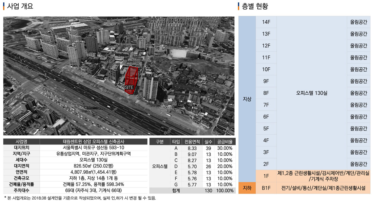Select the '사업 개요' section heading
Viewport: 373px width, 201px height.
(20, 6)
